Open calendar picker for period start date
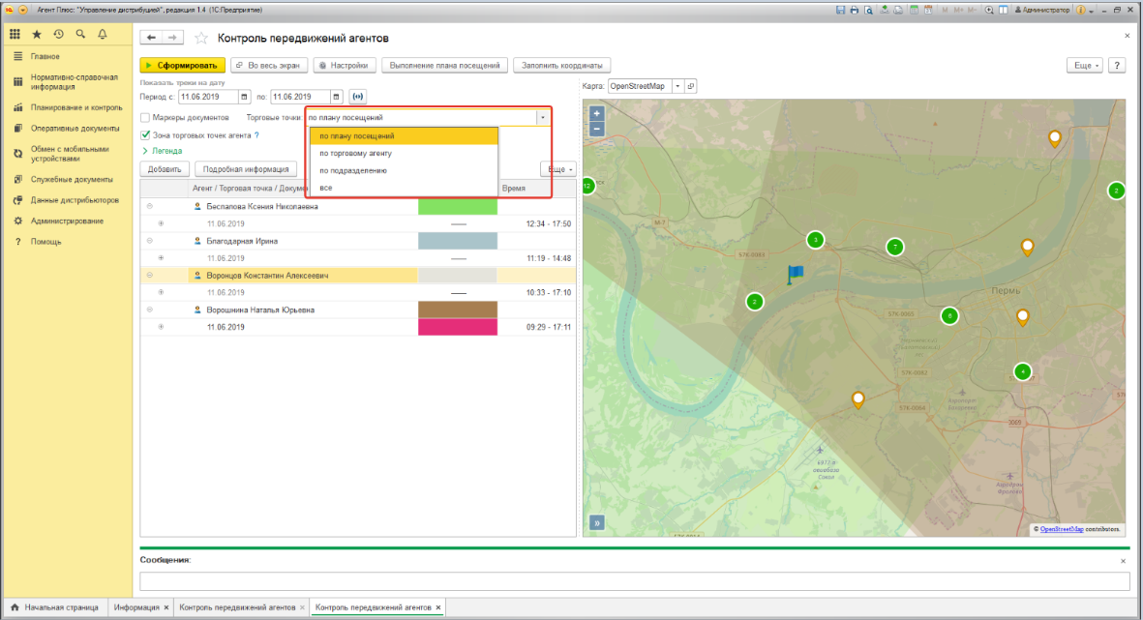The height and width of the screenshot is (620, 1143). click(x=244, y=97)
